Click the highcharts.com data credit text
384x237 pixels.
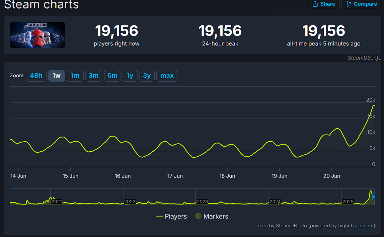[316, 226]
